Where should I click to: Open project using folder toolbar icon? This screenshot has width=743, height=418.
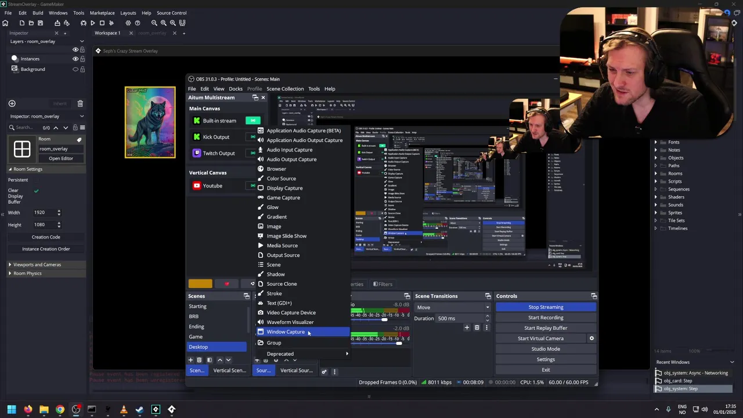click(x=31, y=23)
